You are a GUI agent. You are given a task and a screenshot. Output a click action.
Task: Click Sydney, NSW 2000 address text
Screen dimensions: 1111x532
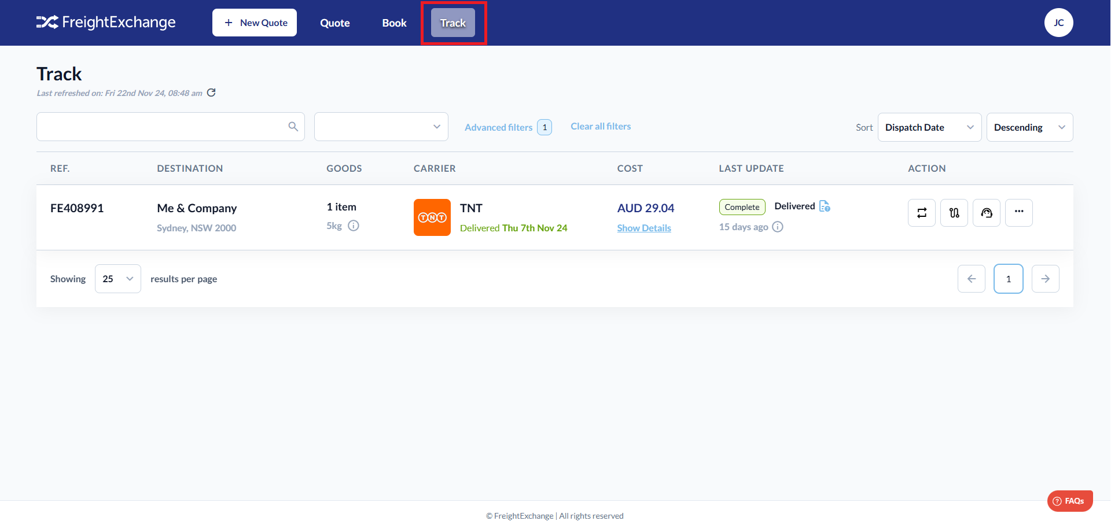196,228
